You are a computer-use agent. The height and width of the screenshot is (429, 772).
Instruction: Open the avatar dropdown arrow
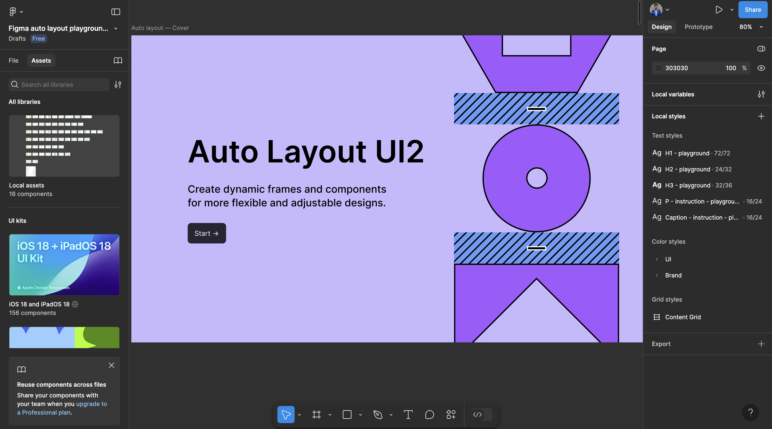tap(667, 10)
